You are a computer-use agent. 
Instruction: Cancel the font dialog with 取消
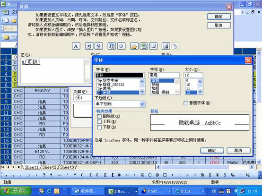click(x=238, y=151)
